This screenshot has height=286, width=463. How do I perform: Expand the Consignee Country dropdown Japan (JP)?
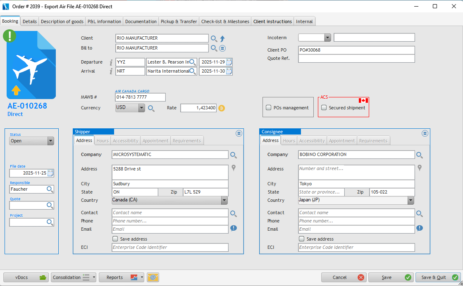(410, 201)
